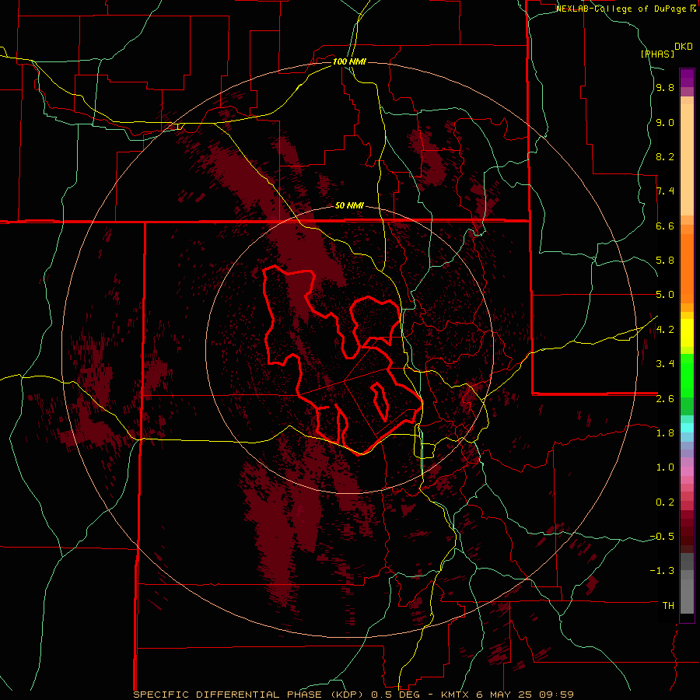Click the 3.4 scale value

(x=665, y=364)
